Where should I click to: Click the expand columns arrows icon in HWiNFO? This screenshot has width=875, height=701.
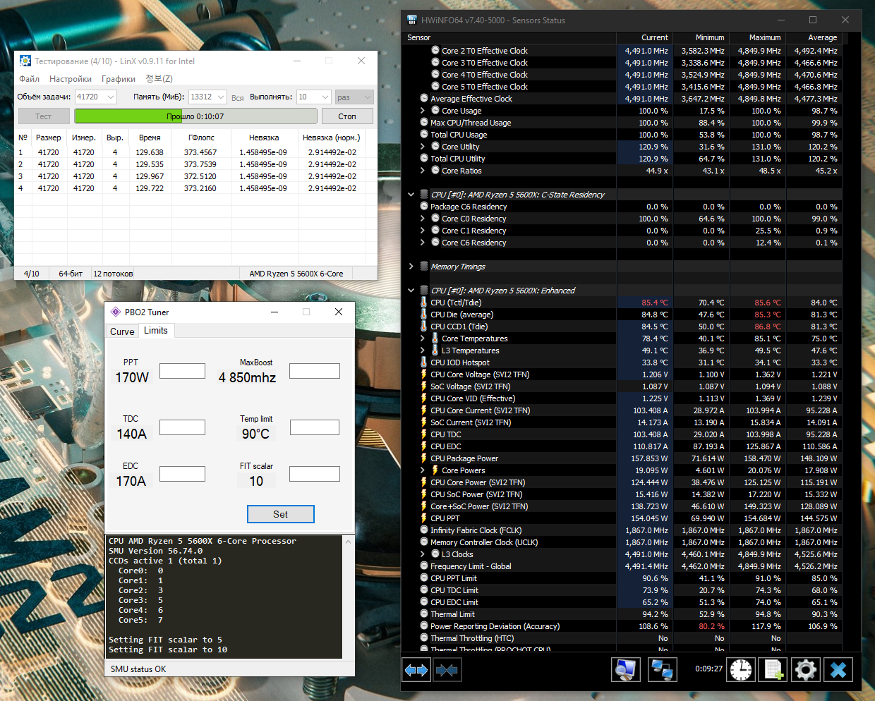click(416, 670)
